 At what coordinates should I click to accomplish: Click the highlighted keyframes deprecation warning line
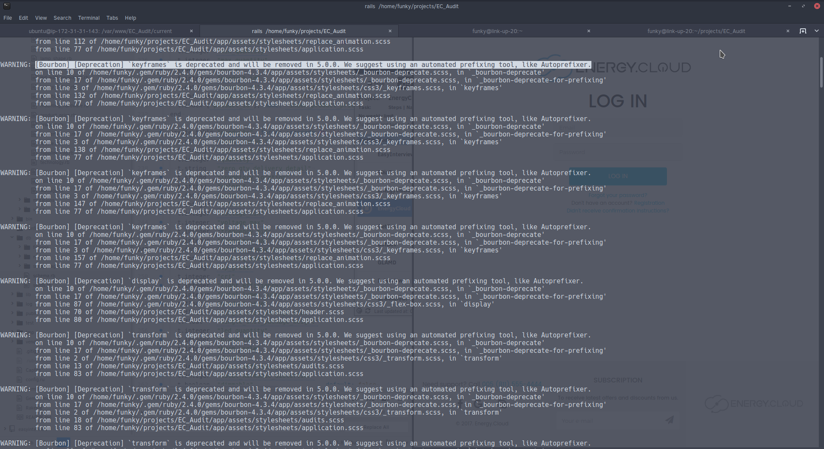[x=313, y=65]
